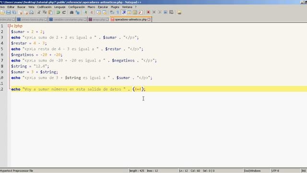Open the ? help menu
Image resolution: width=307 pixels, height=173 pixels.
[x=135, y=7]
